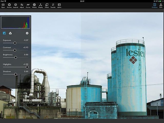Screen dimensions: 164x123
Task: Click the Highlights label
Action: point(7,64)
